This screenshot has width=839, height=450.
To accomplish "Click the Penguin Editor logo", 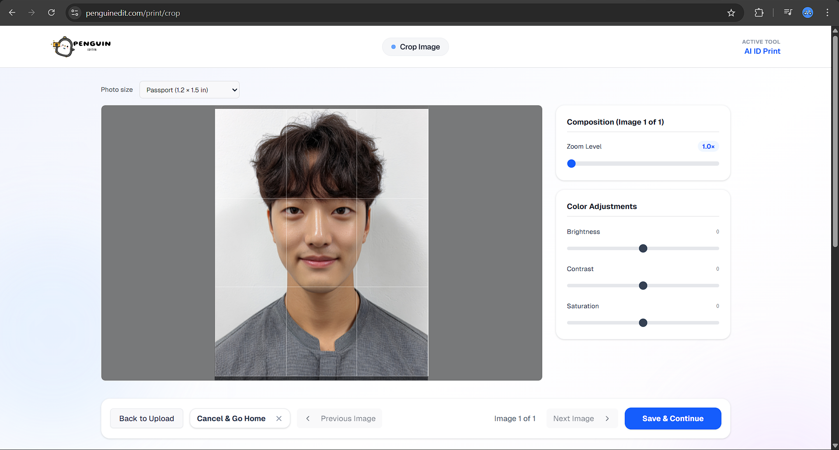I will tap(81, 46).
